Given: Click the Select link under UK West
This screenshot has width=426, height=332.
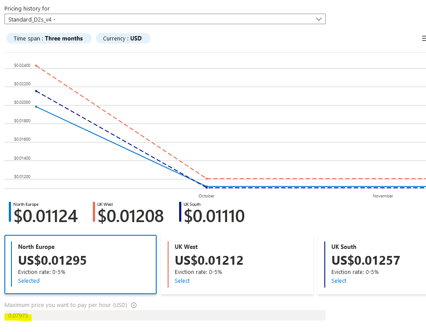Looking at the screenshot, I should (x=182, y=281).
